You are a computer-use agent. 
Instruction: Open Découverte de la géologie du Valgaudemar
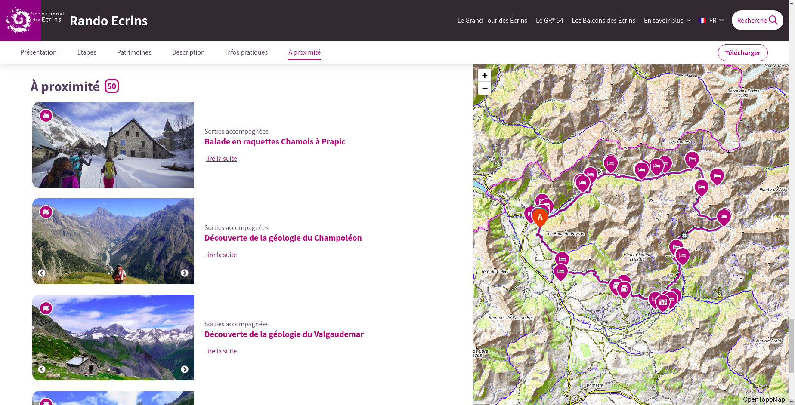pyautogui.click(x=284, y=334)
